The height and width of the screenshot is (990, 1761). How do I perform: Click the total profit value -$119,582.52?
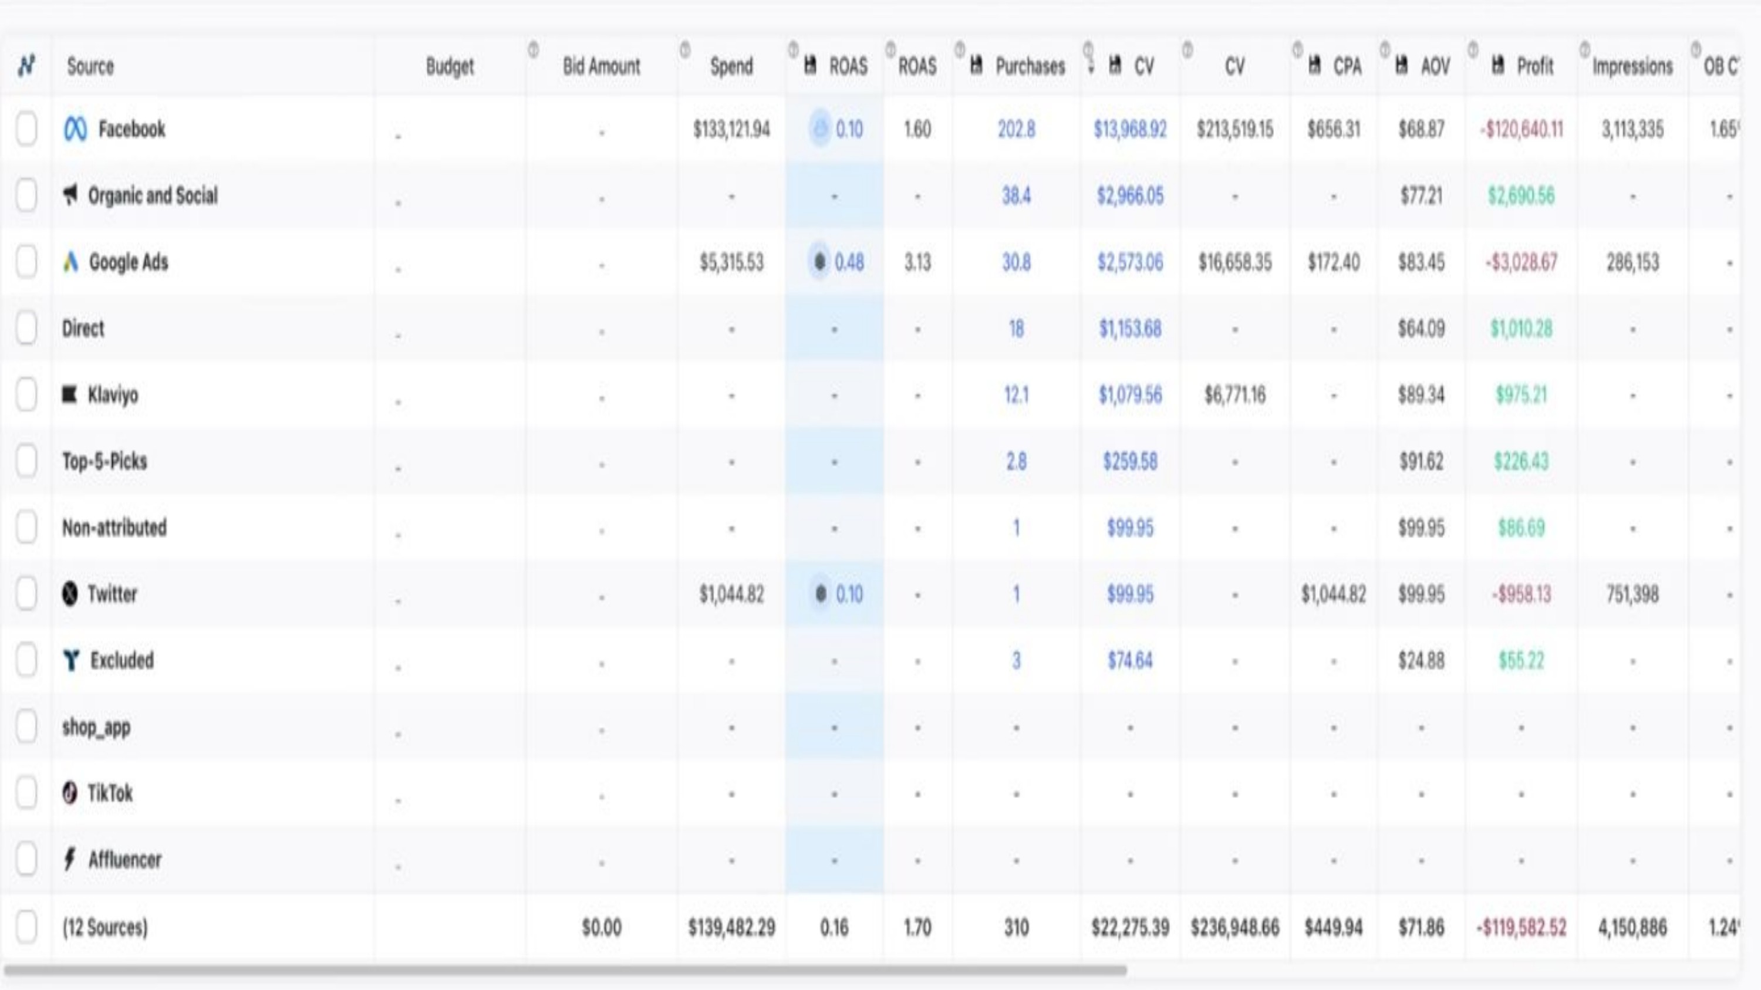click(x=1521, y=927)
